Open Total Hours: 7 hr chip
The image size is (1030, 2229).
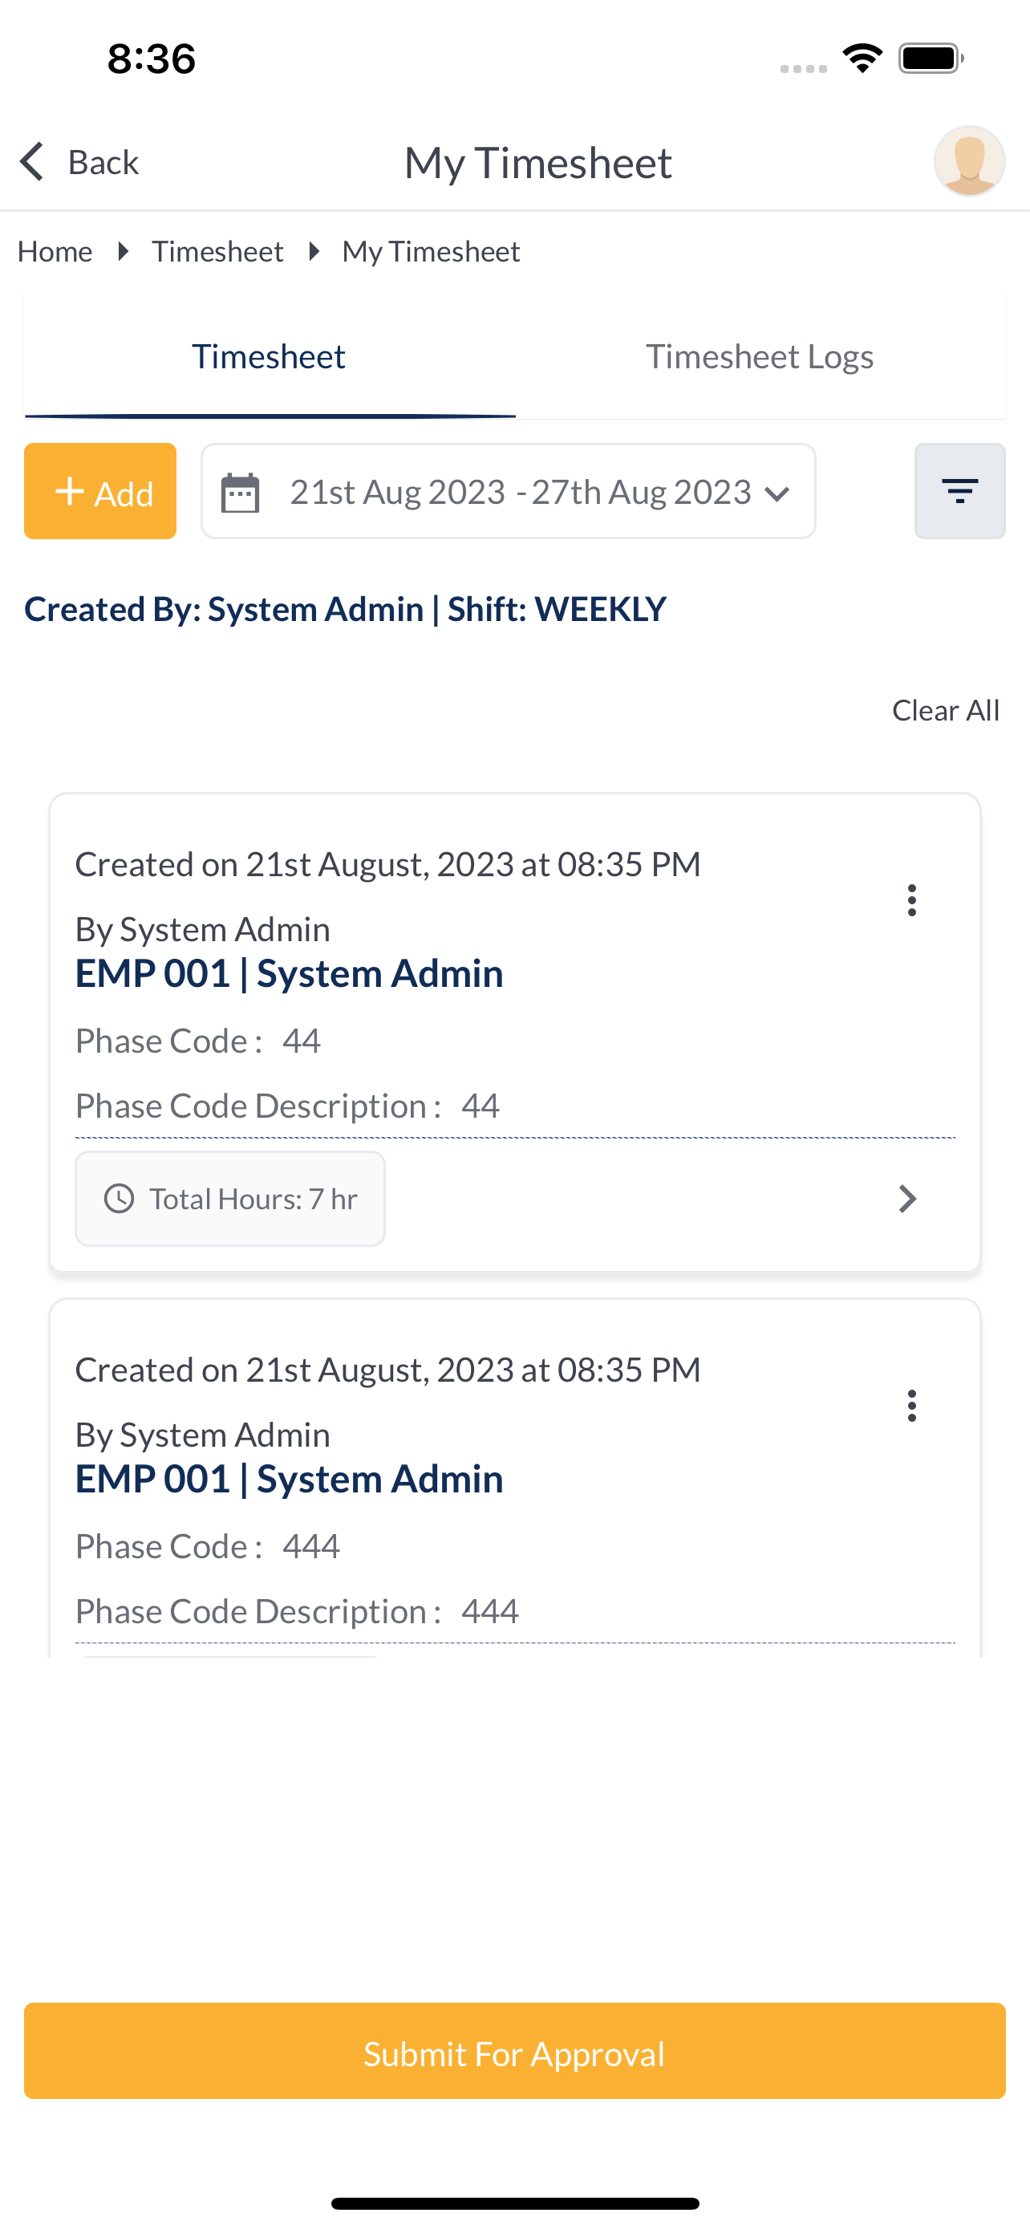coord(230,1199)
